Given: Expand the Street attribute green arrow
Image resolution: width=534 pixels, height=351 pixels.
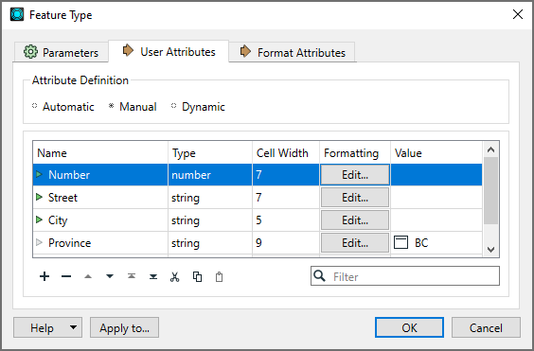Looking at the screenshot, I should click(x=39, y=197).
